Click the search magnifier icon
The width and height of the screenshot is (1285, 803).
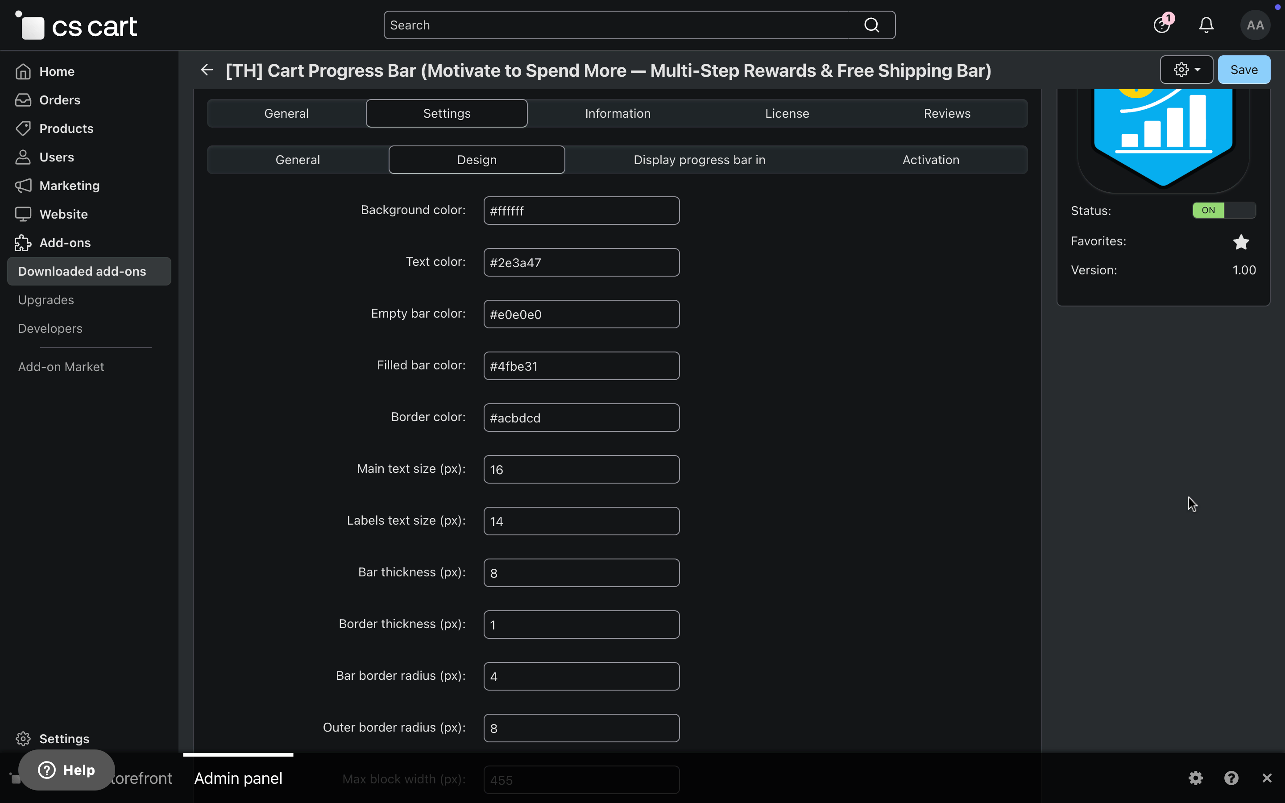(x=871, y=25)
